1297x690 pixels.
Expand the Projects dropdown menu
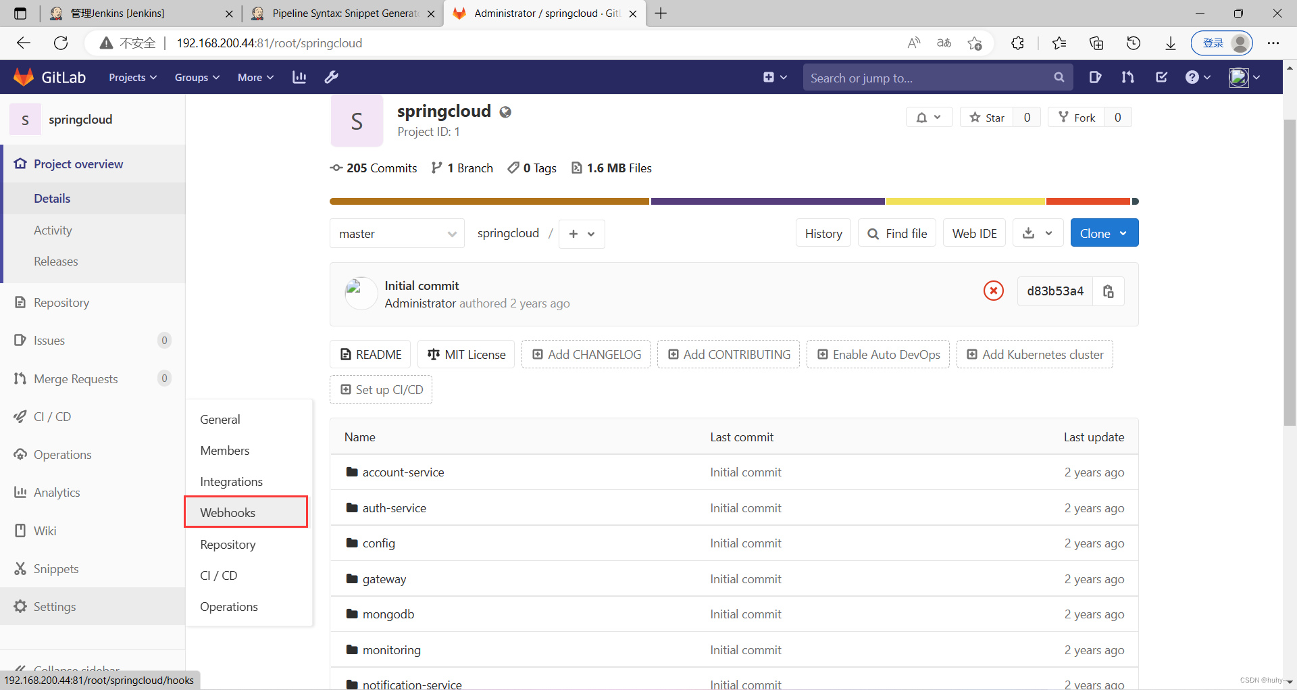[x=132, y=77]
